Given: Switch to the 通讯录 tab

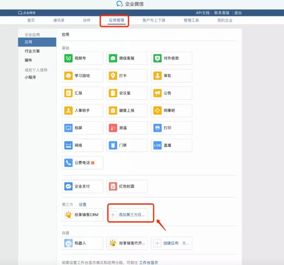Looking at the screenshot, I should point(59,20).
